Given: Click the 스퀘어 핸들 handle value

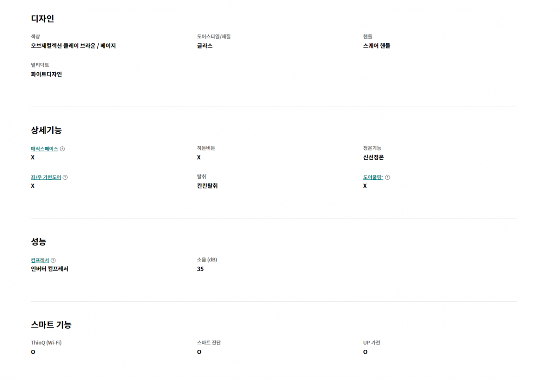Looking at the screenshot, I should pyautogui.click(x=377, y=46).
